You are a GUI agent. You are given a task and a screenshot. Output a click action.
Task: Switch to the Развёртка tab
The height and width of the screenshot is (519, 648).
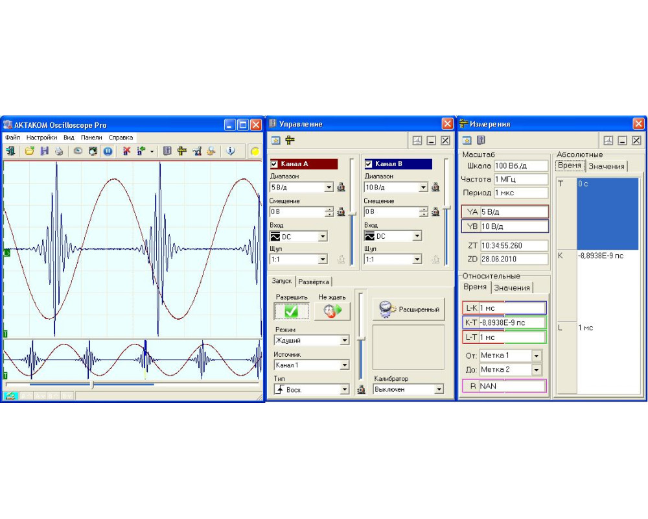[314, 282]
